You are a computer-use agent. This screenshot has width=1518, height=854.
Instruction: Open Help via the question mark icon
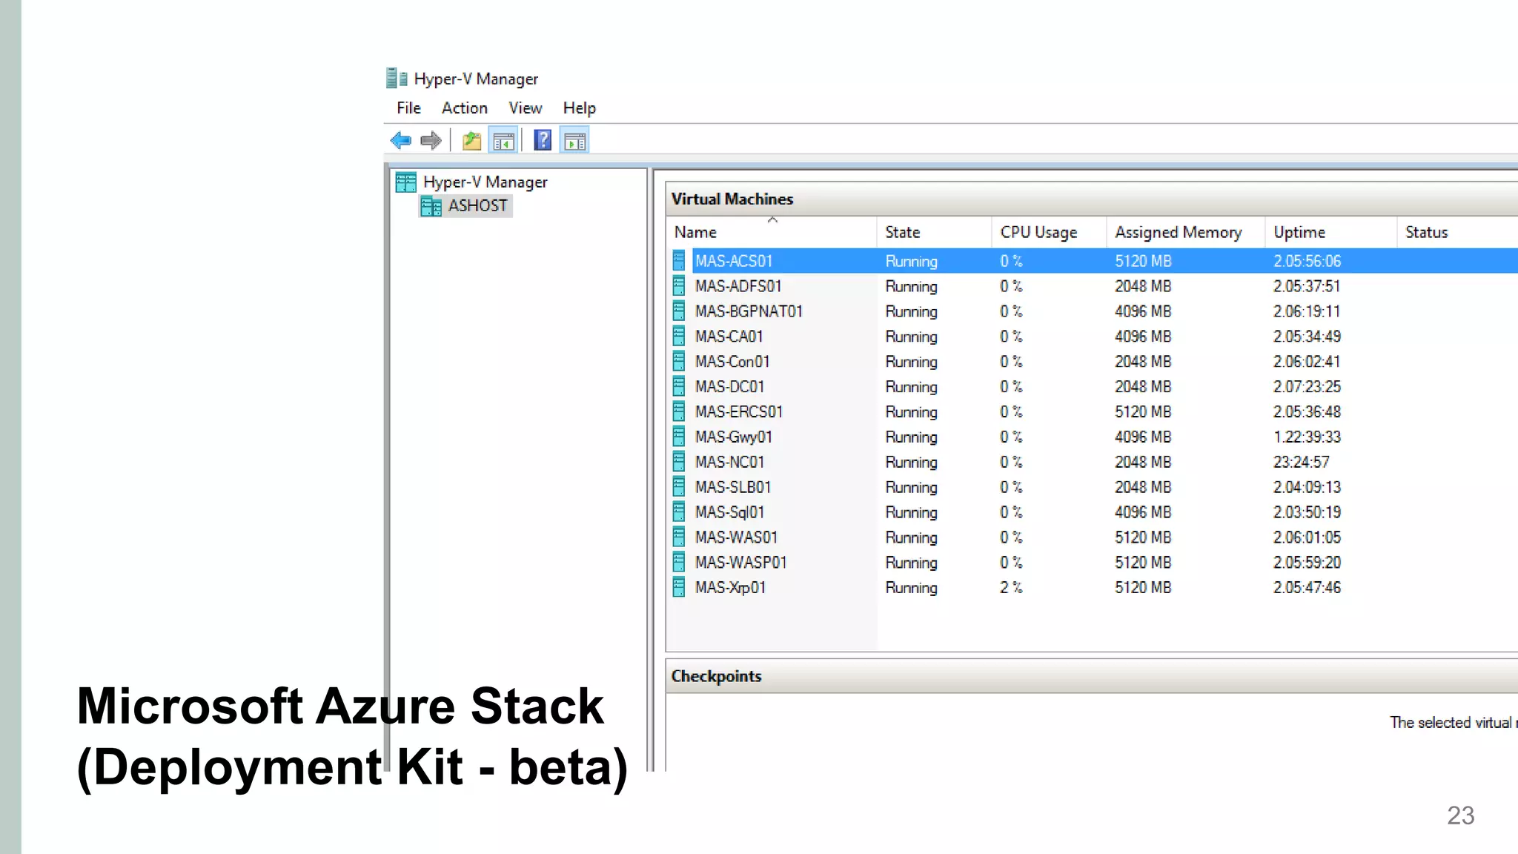coord(543,140)
